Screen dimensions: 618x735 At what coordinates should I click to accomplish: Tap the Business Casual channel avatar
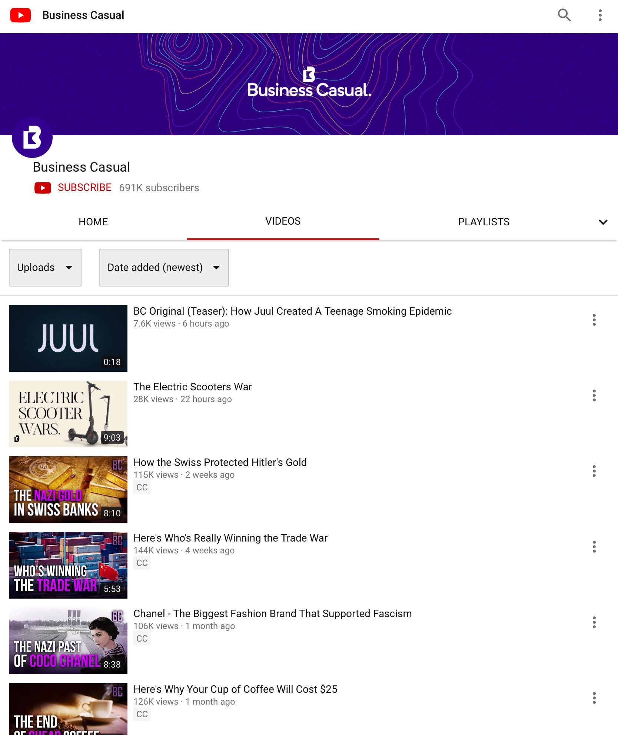[32, 138]
